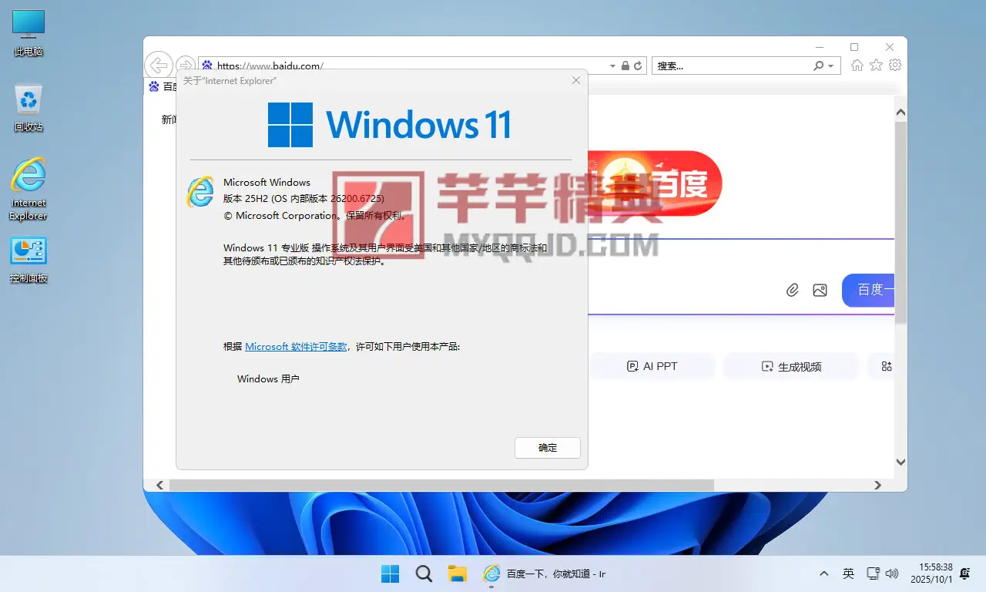This screenshot has height=592, width=986.
Task: Expand the search provider dropdown arrow
Action: (x=830, y=66)
